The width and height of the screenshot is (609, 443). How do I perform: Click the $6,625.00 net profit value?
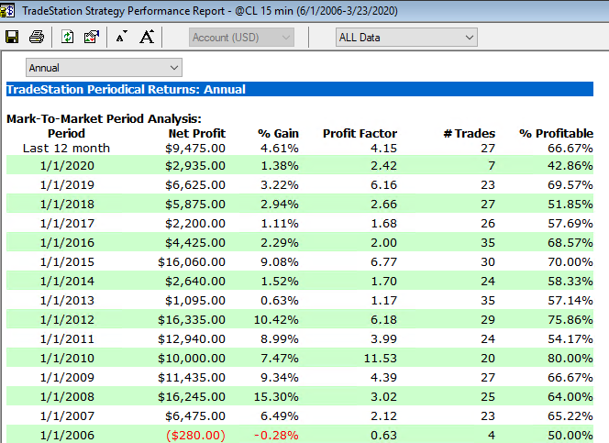coord(195,184)
